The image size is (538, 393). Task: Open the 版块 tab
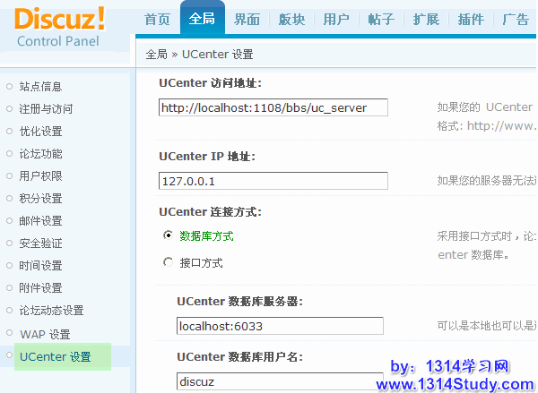pos(291,20)
